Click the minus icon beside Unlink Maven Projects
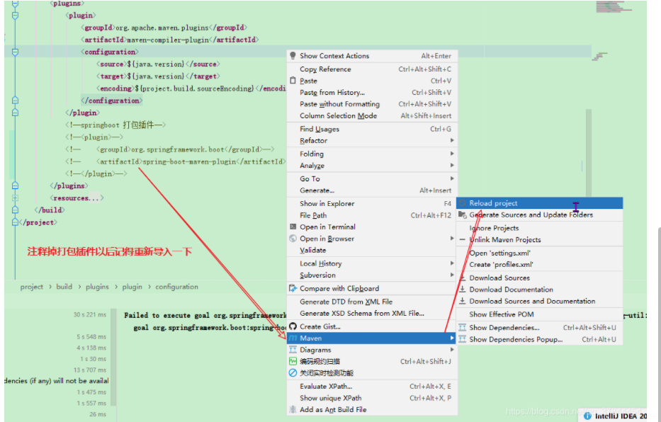 (463, 239)
